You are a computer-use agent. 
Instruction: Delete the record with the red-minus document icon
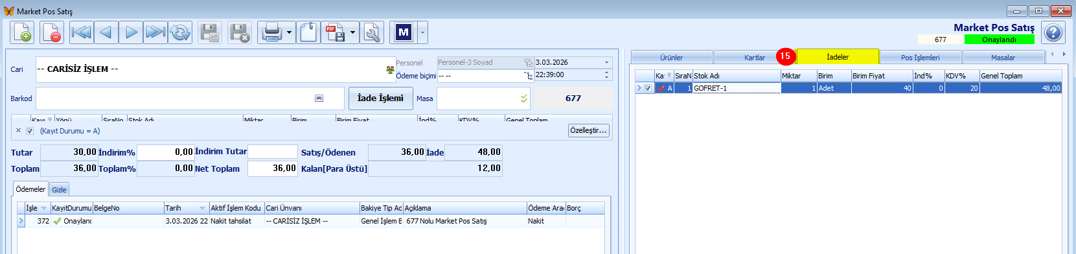coord(52,32)
